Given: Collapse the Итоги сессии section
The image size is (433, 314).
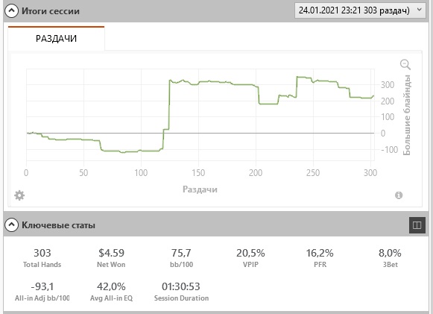Looking at the screenshot, I should [x=11, y=11].
